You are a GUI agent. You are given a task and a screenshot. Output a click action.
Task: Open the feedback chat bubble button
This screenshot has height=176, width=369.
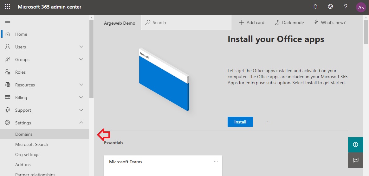tap(356, 160)
